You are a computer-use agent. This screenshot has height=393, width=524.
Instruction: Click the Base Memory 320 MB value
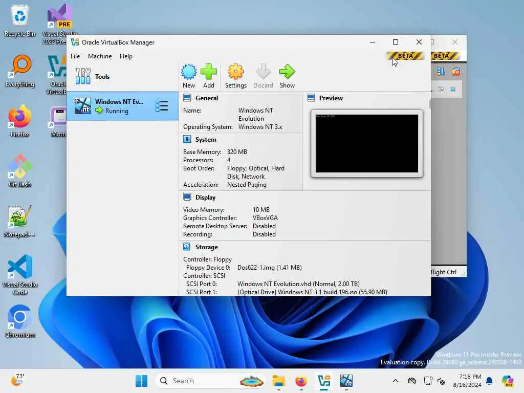[237, 151]
